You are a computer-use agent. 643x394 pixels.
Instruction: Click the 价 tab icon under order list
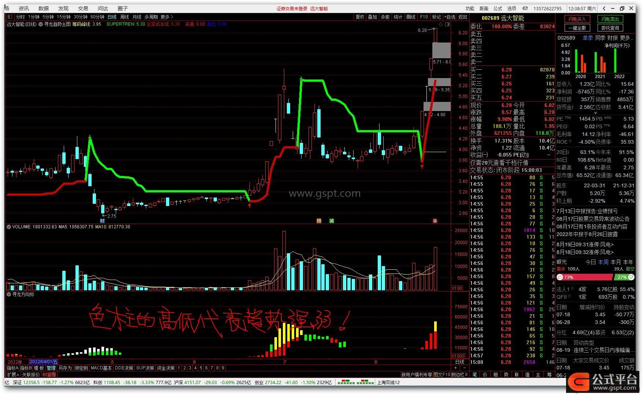485,375
